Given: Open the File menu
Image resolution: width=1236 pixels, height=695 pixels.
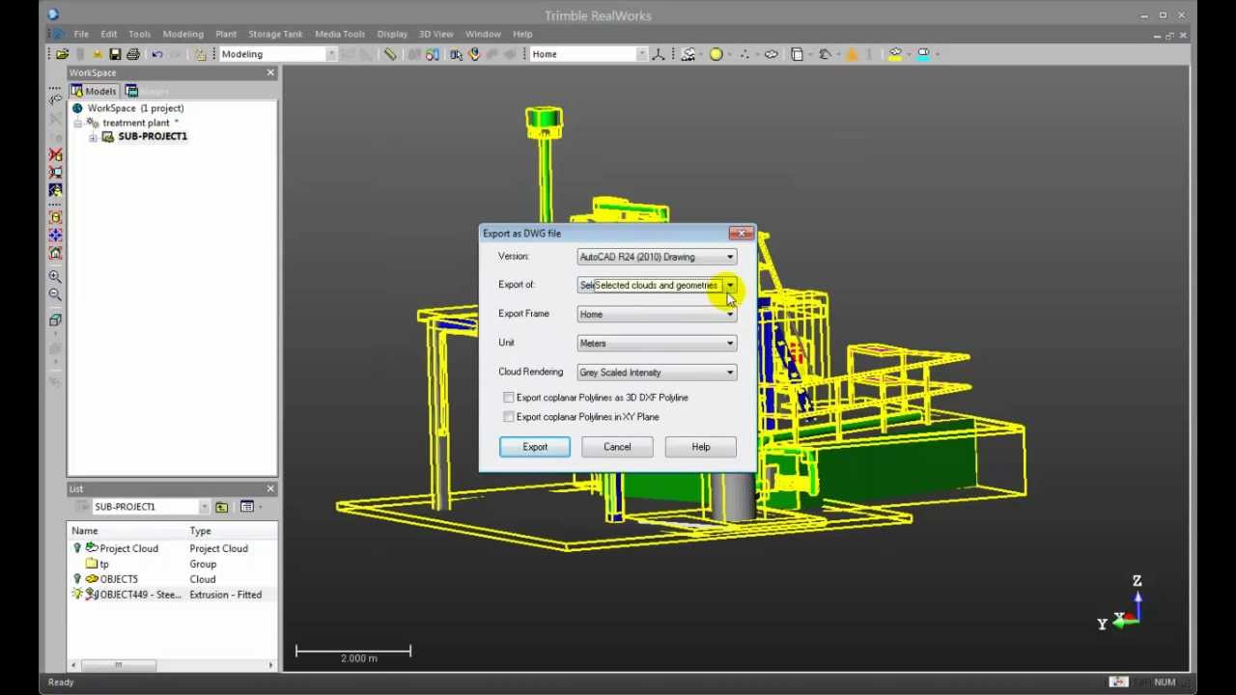Looking at the screenshot, I should pos(81,34).
